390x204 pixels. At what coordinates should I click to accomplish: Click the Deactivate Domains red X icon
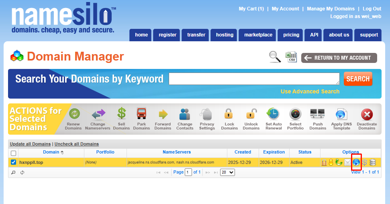[x=367, y=115]
